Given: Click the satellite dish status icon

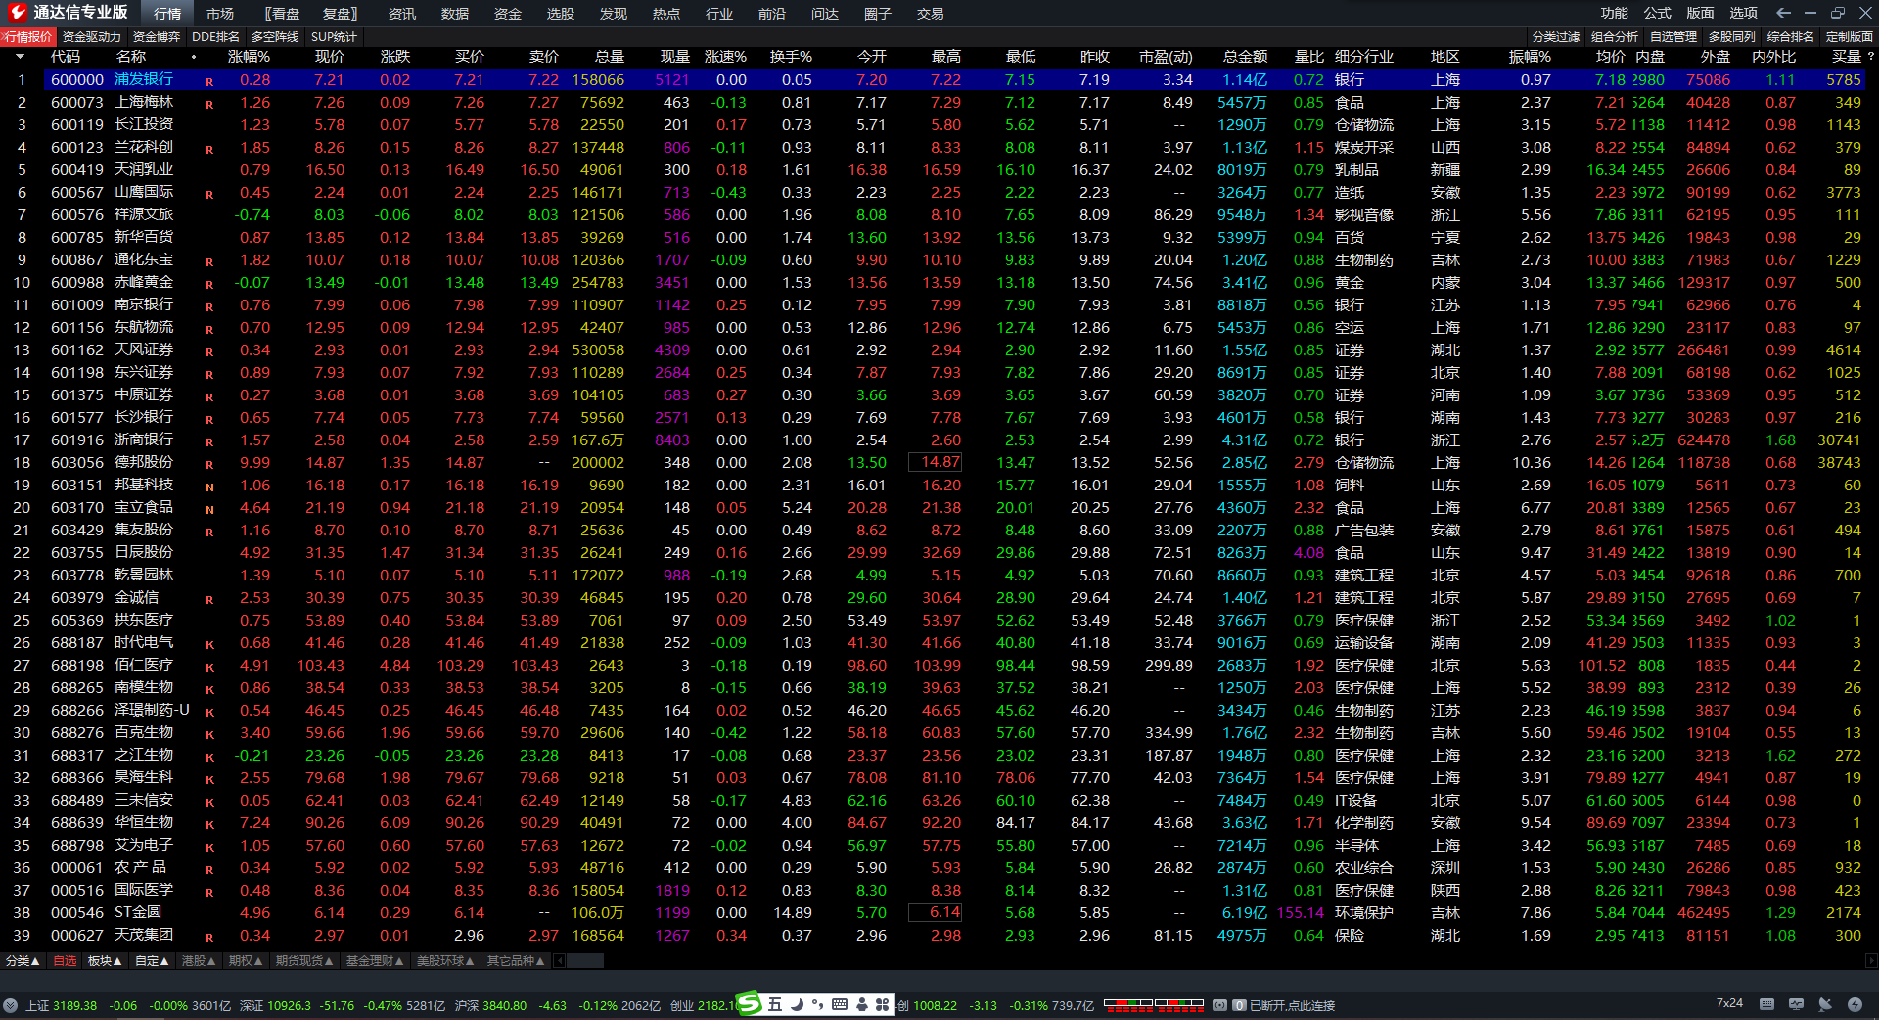Looking at the screenshot, I should (x=1825, y=1004).
